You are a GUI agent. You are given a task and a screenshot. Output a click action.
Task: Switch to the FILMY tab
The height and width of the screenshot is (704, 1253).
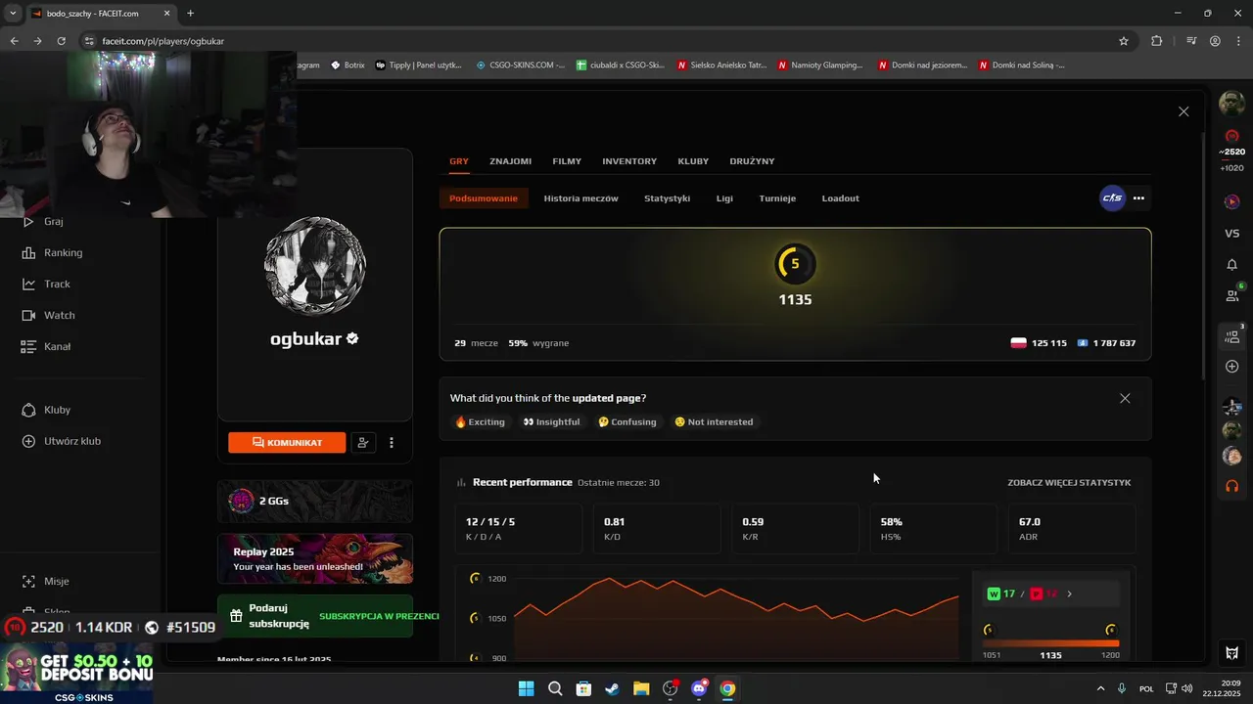[x=567, y=161]
